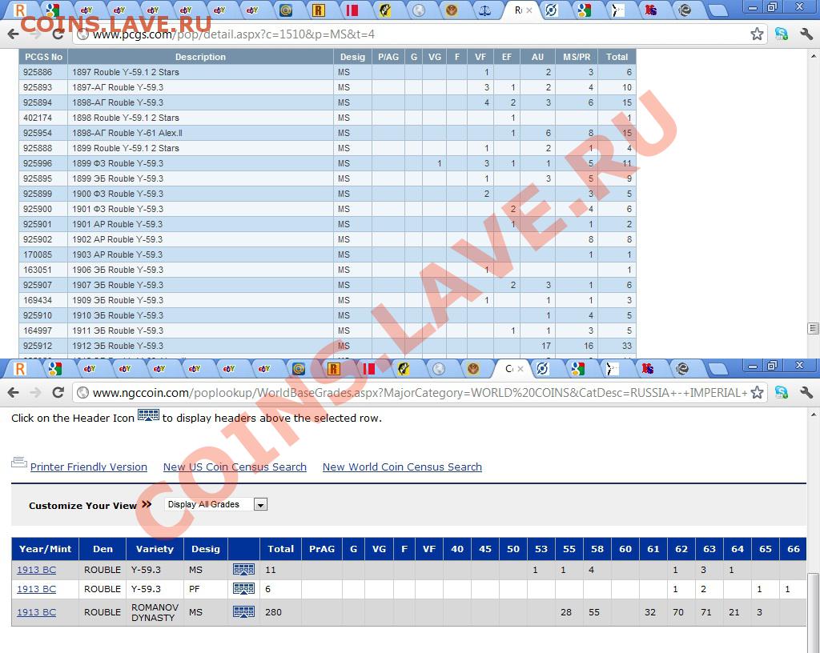
Task: Click the Header Icon in the instruction text
Action: [148, 415]
